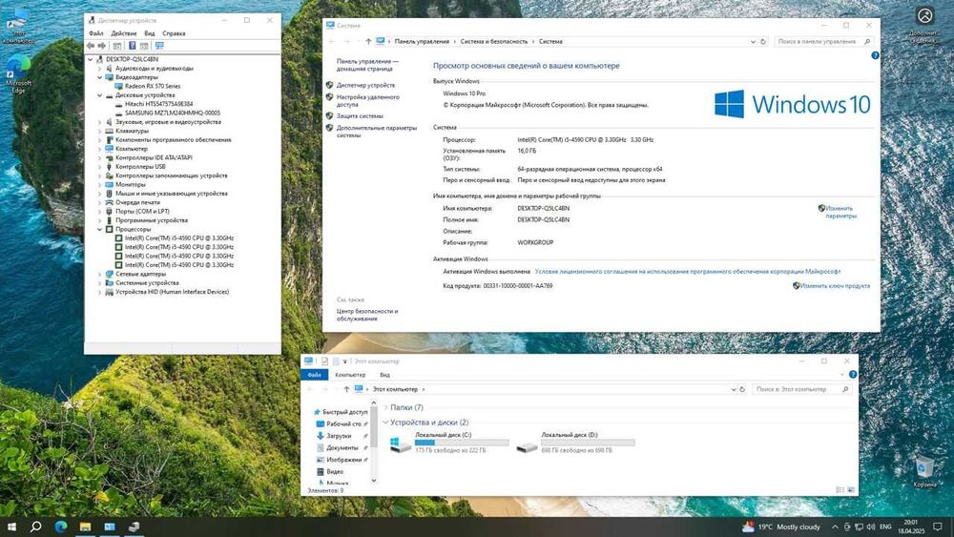954x537 pixels.
Task: Open Microsoft software license terms link
Action: [688, 272]
